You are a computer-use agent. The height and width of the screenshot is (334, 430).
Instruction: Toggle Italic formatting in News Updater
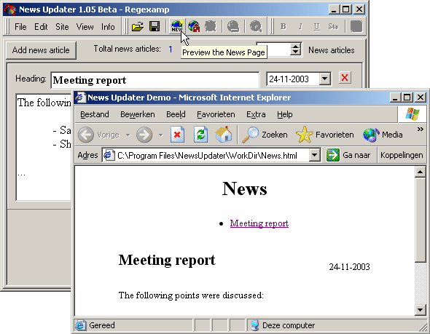click(300, 26)
